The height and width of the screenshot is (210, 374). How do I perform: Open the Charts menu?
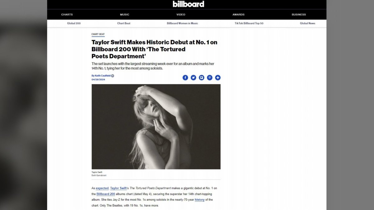(x=67, y=15)
